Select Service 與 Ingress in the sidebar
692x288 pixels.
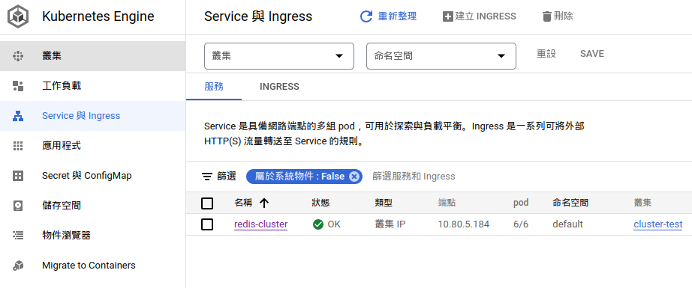click(92, 116)
